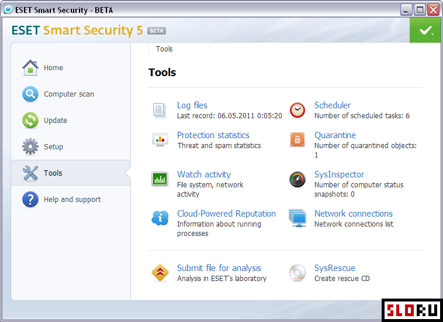The image size is (443, 322).
Task: Click the BETA badge beside product name
Action: click(157, 31)
